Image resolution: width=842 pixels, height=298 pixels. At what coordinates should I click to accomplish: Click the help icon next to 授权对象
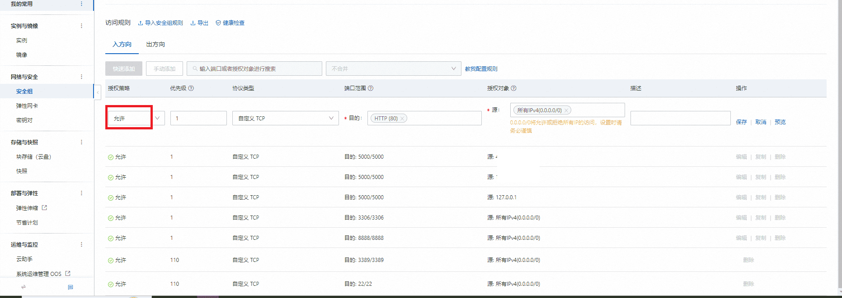[513, 88]
